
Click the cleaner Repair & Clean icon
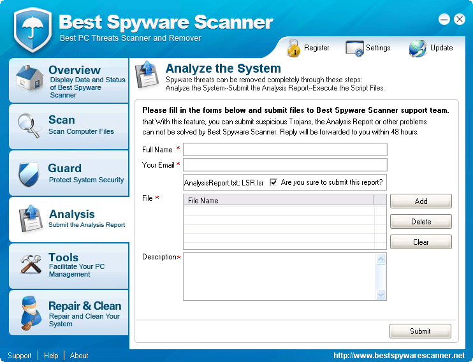pyautogui.click(x=31, y=313)
